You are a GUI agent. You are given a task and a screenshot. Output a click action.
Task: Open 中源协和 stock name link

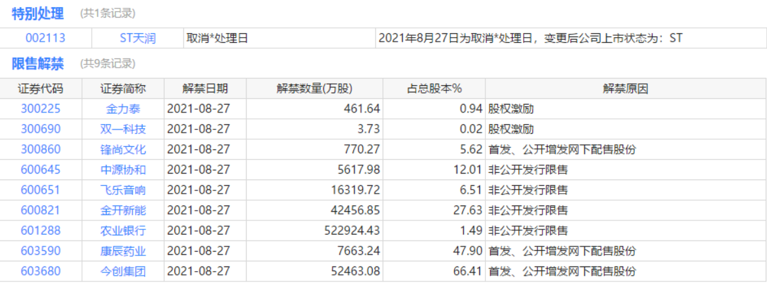coord(123,170)
